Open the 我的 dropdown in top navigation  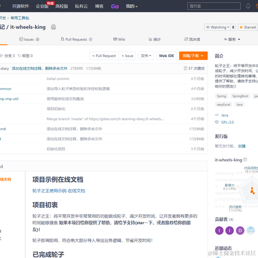pos(132,6)
